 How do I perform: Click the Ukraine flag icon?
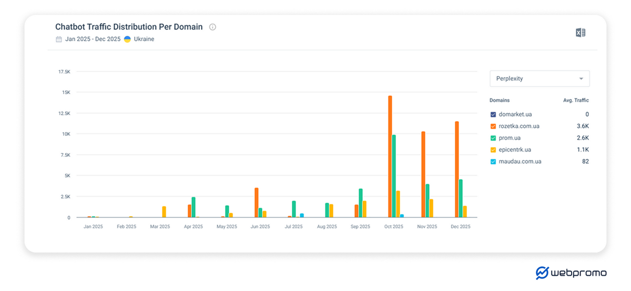pyautogui.click(x=127, y=39)
